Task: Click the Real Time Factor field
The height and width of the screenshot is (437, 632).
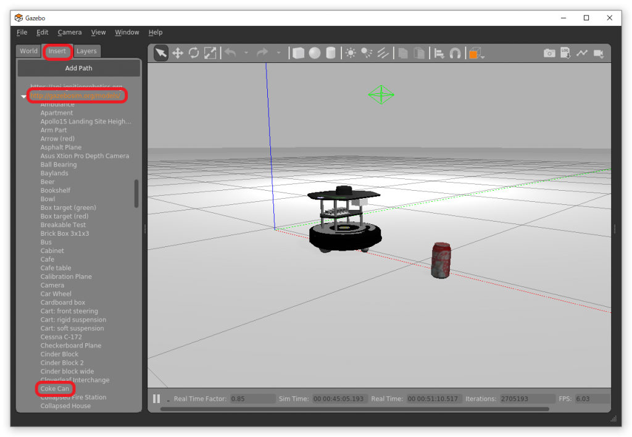Action: point(252,399)
